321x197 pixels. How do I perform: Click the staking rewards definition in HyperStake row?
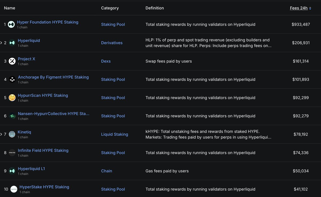tap(200, 189)
